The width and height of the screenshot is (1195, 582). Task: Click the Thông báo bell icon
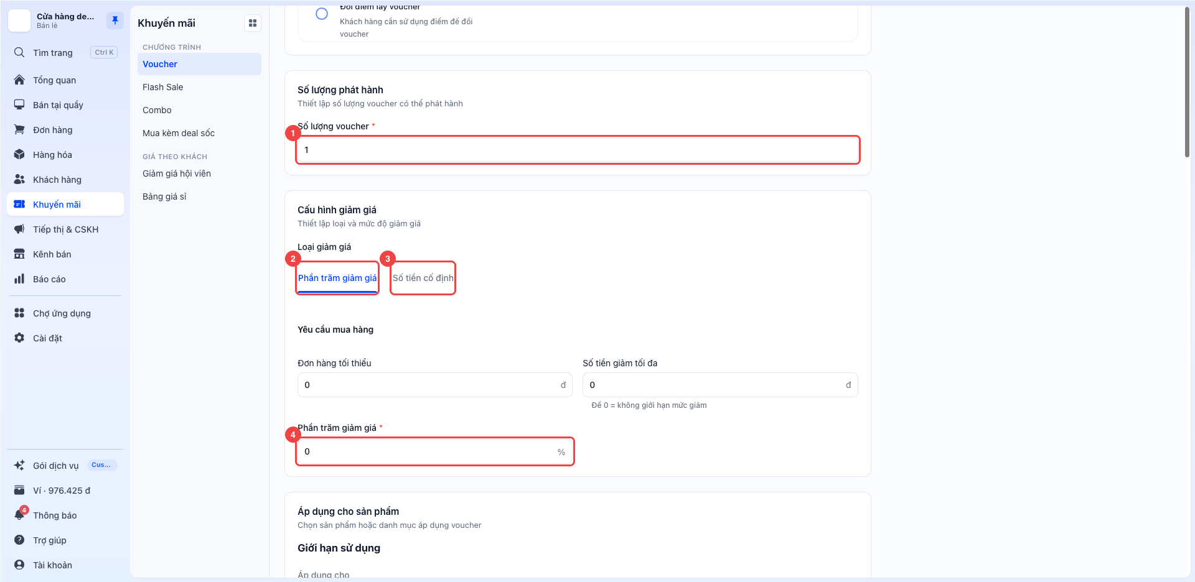(19, 515)
